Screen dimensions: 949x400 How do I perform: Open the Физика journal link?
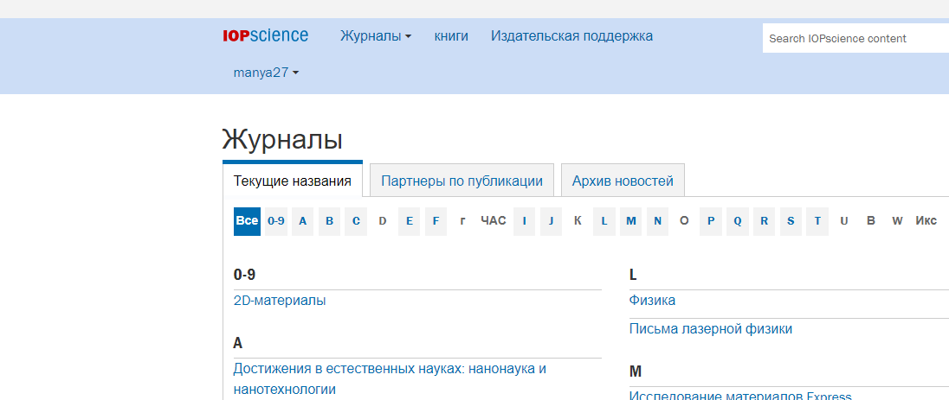(652, 301)
